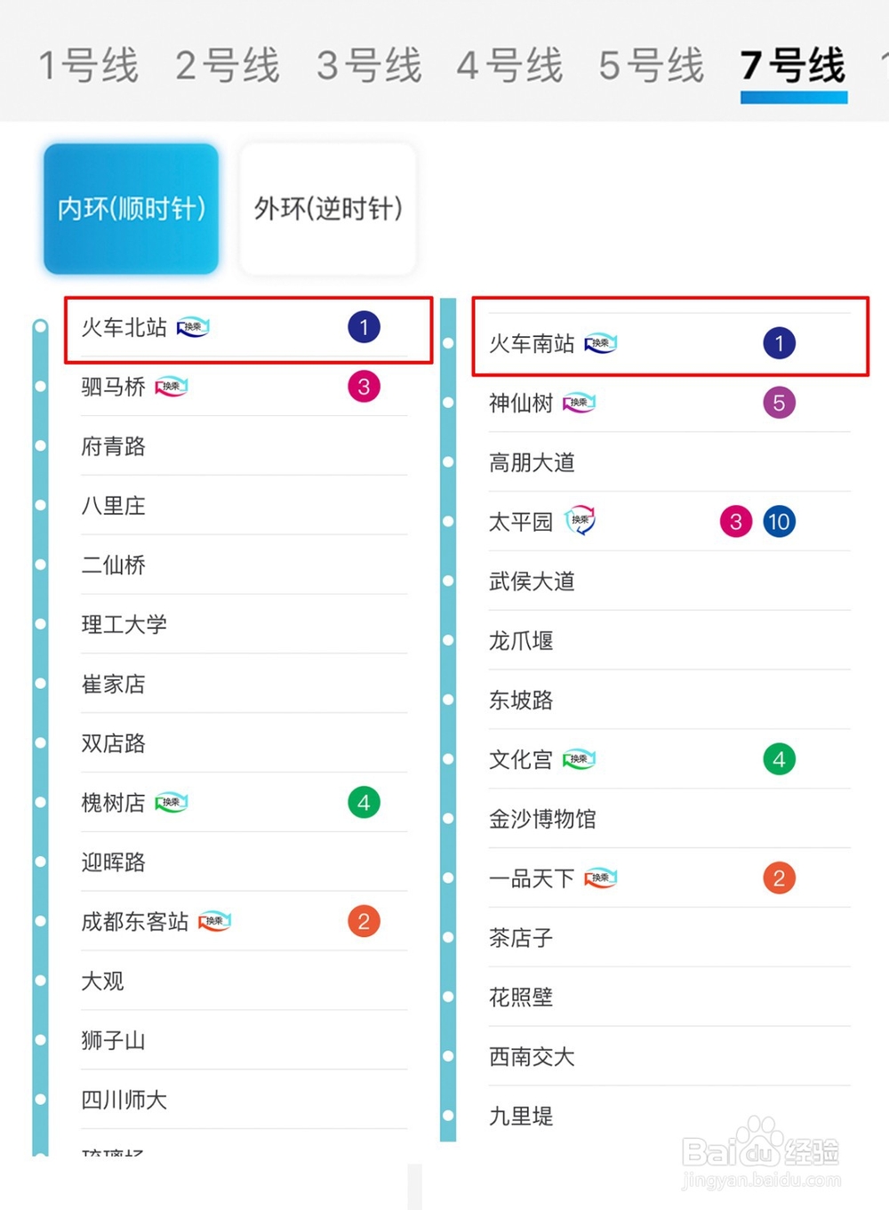Screen dimensions: 889x1210
Task: Click the Line 1 badge for 火车南站
Action: click(779, 343)
